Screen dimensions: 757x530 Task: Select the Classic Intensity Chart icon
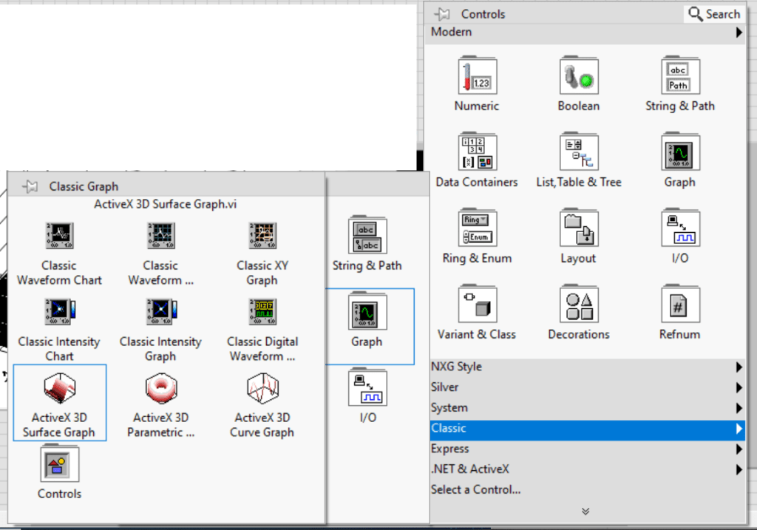(59, 313)
